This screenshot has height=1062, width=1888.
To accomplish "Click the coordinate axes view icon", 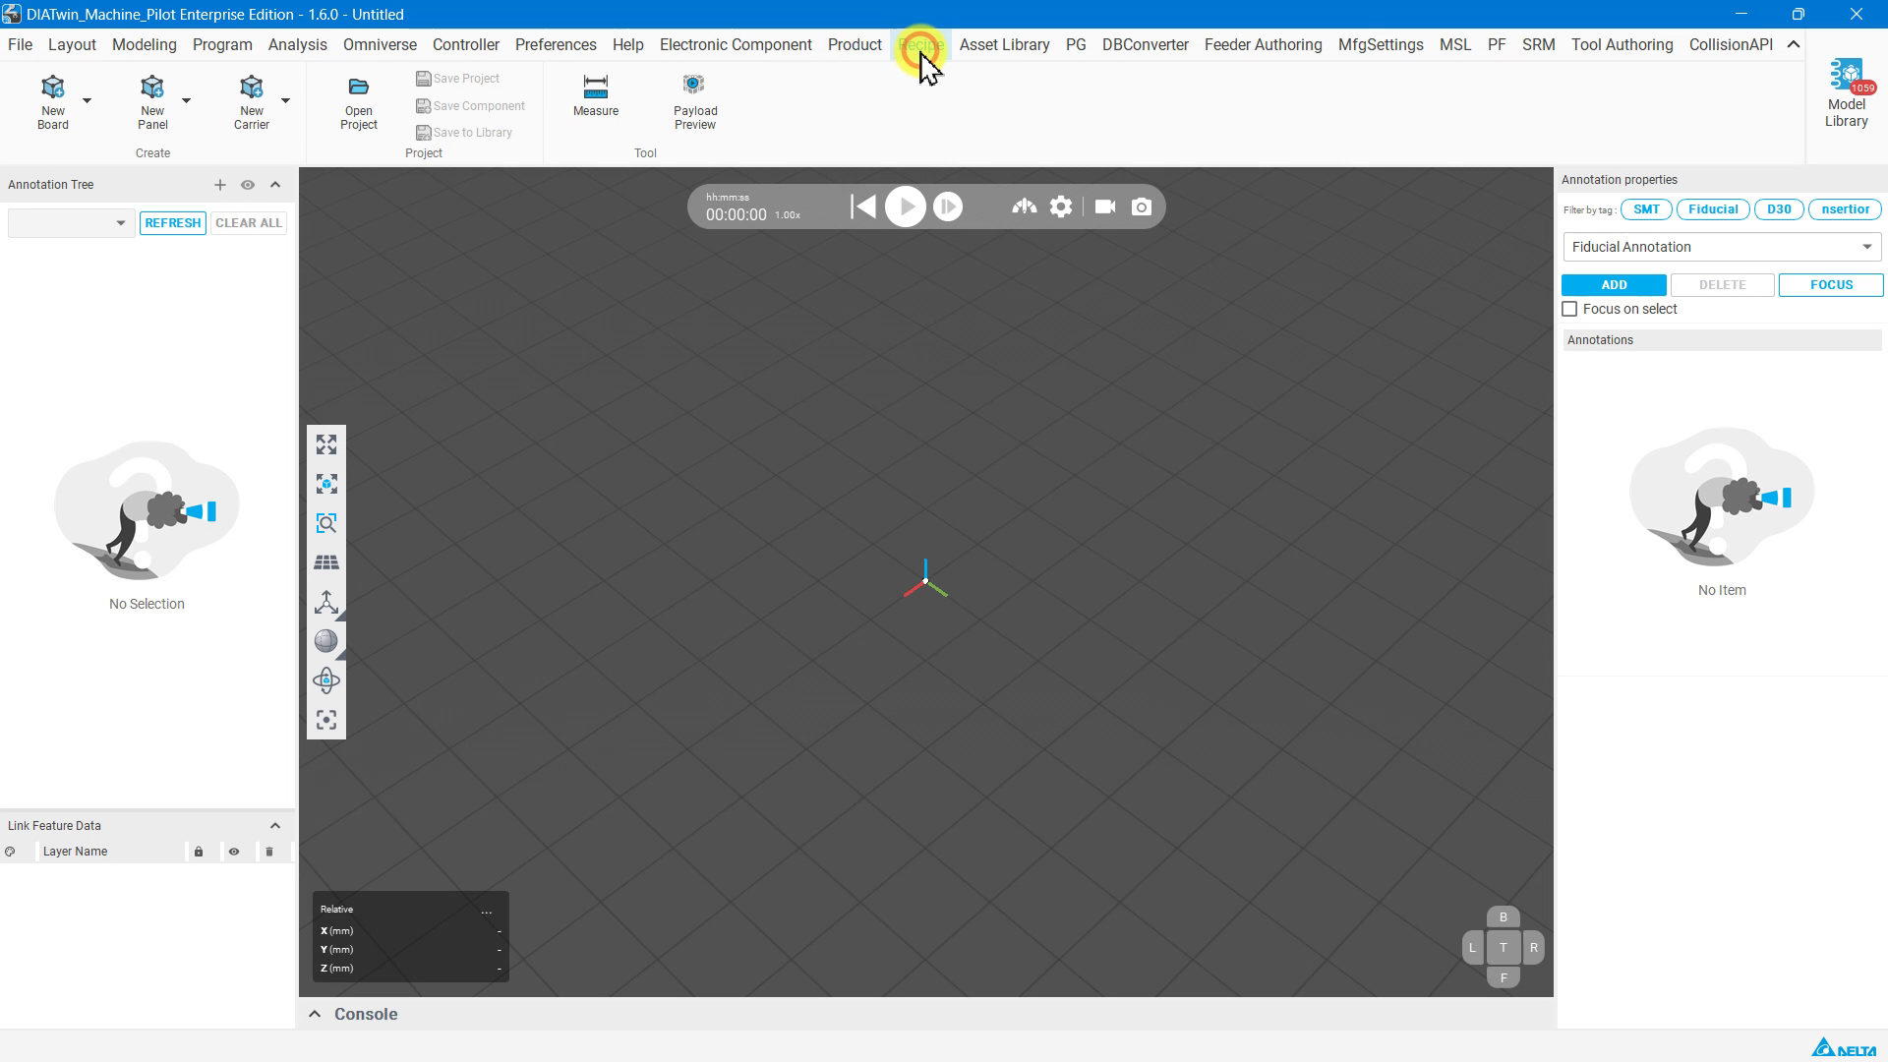I will pyautogui.click(x=326, y=602).
